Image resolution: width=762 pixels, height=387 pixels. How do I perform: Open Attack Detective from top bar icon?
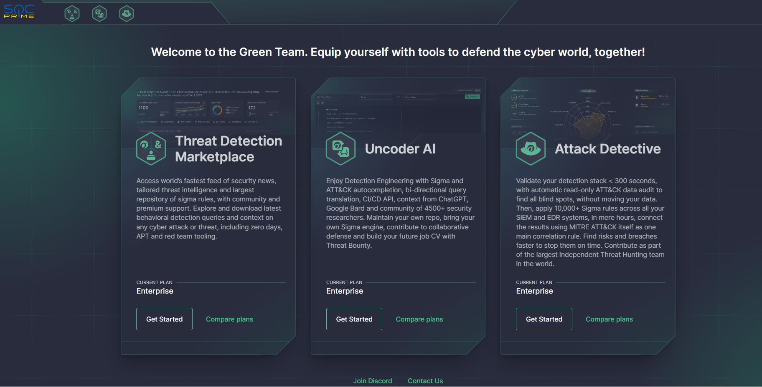click(x=127, y=14)
